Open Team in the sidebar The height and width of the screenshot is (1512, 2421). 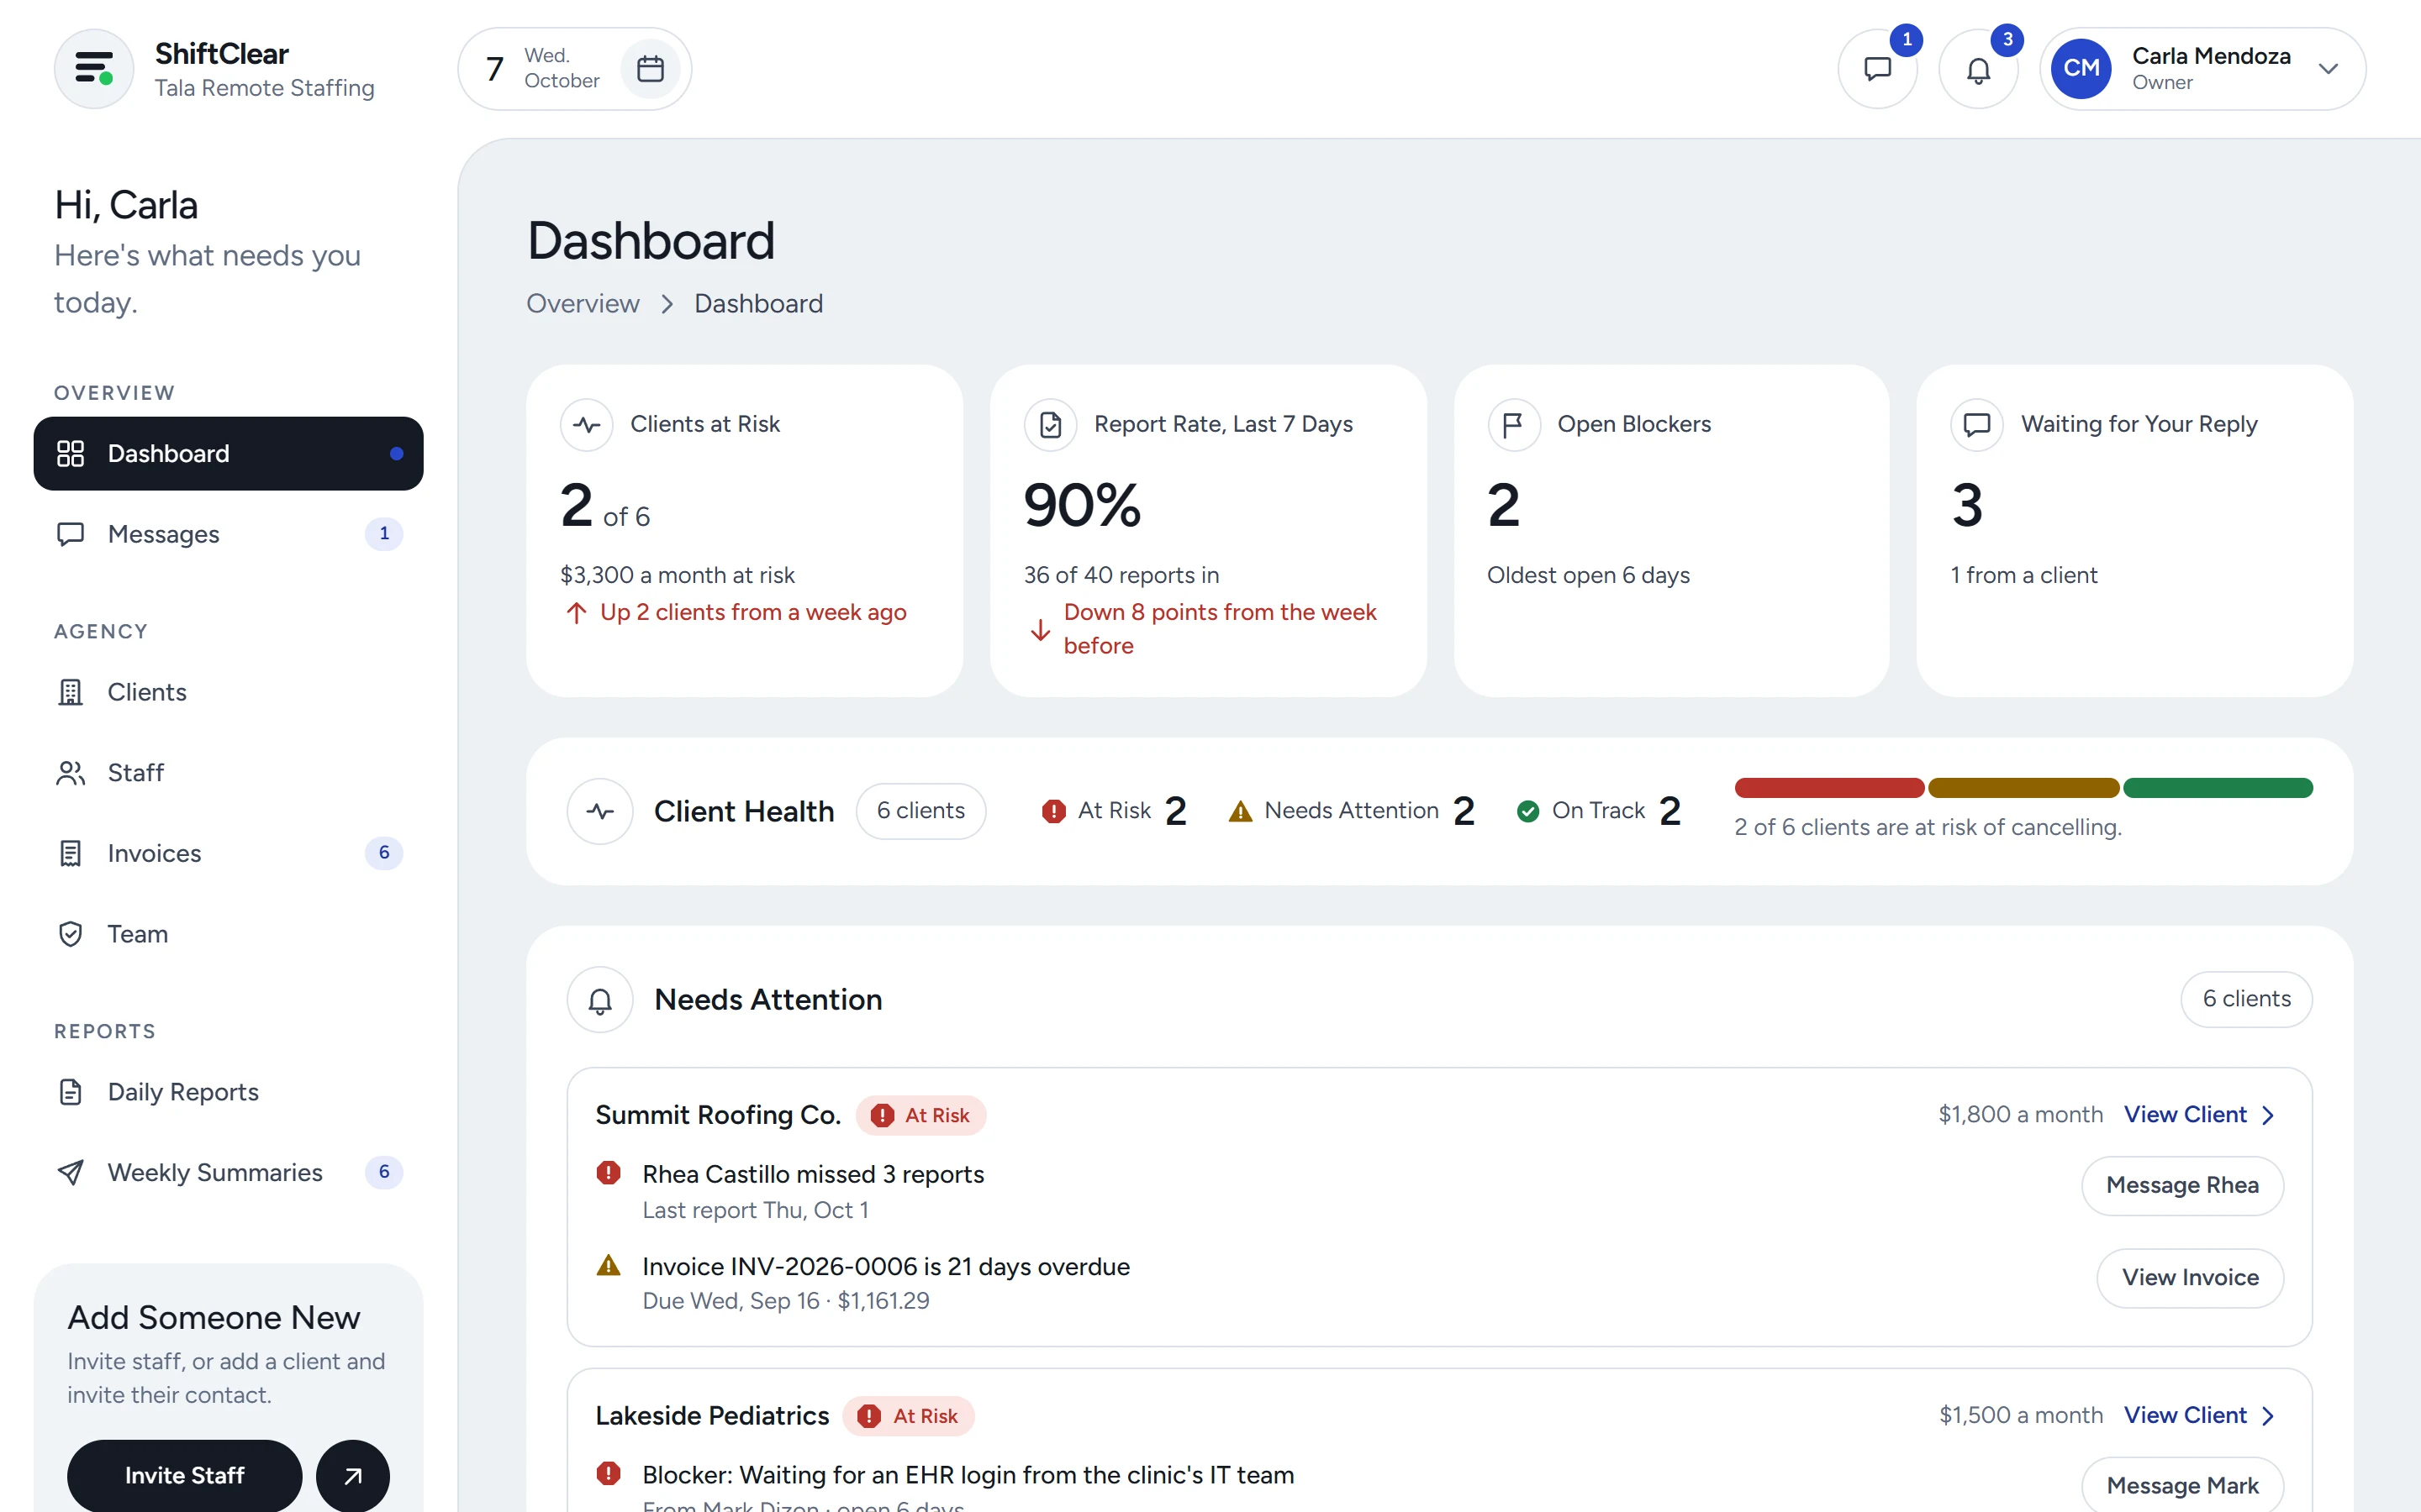pyautogui.click(x=228, y=934)
